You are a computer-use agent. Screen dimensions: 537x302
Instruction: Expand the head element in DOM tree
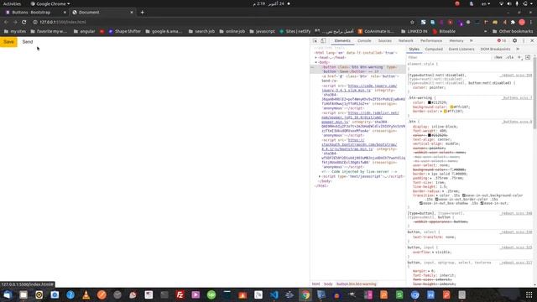coord(316,58)
